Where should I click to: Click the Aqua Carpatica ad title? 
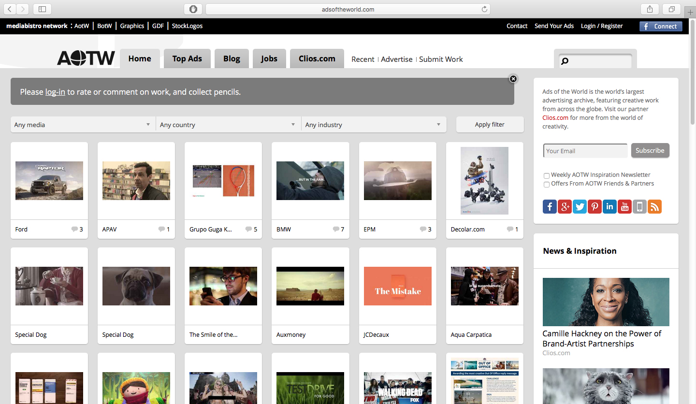click(471, 334)
